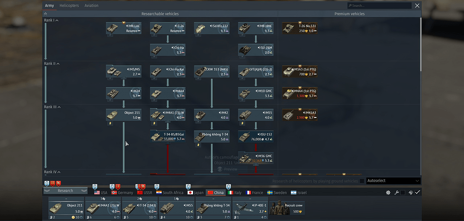Select the Germany nation tab
464x221 pixels.
[x=122, y=192]
